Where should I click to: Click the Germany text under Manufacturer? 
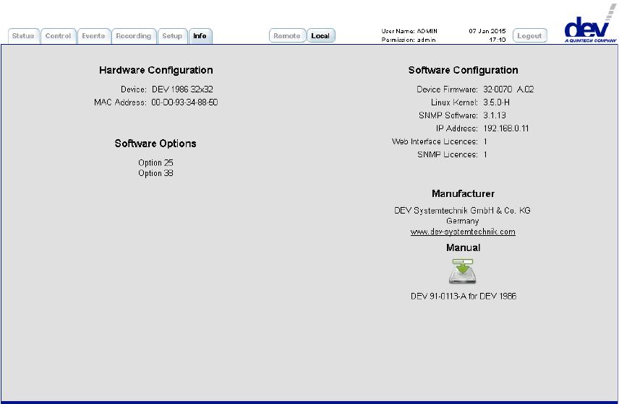(x=462, y=221)
